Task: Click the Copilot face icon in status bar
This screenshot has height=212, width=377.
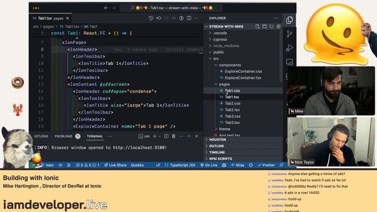Action: tap(224, 165)
